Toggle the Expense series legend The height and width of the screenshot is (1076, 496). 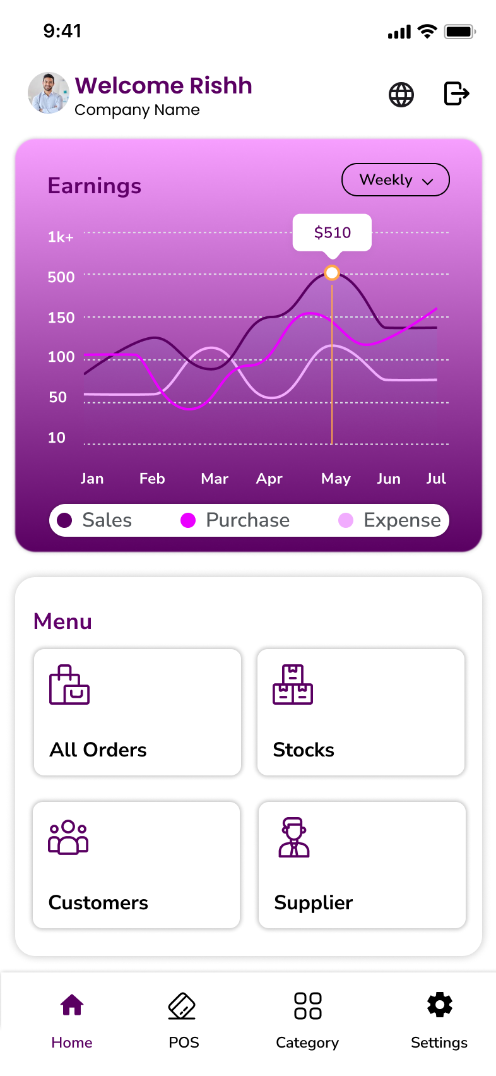point(390,520)
